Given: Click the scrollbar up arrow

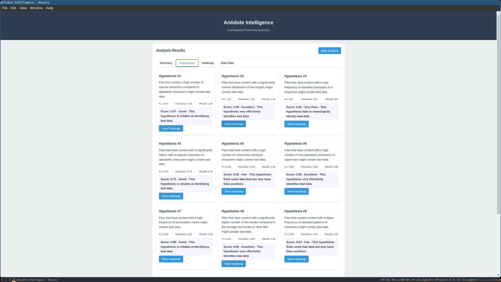Looking at the screenshot, I should [x=498, y=13].
